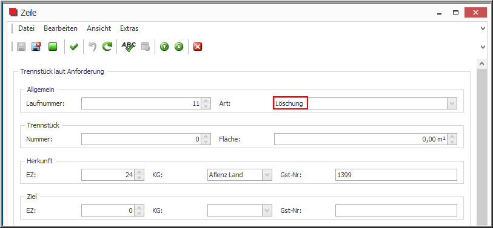Screen dimensions: 493x228
Task: Run the ABC spell check
Action: pos(129,47)
